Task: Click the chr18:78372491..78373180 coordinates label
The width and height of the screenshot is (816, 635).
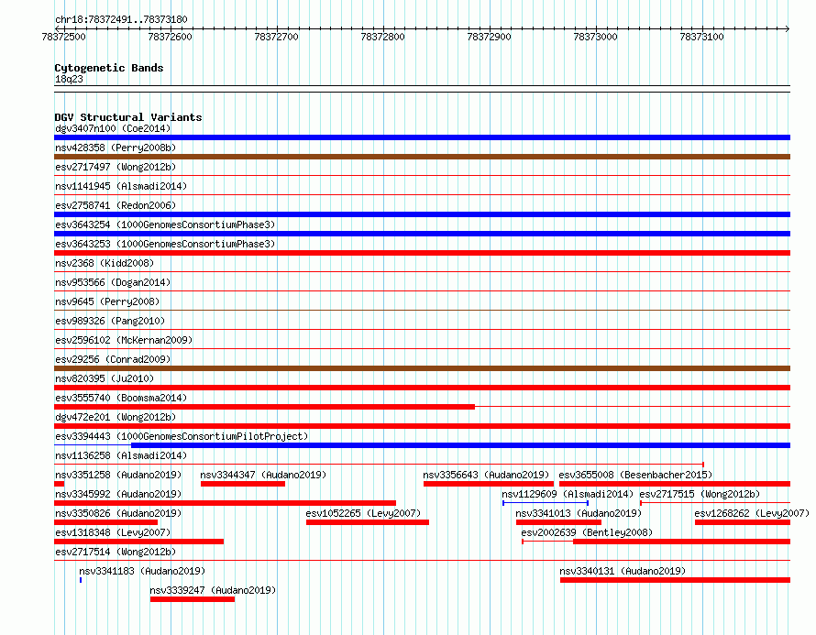Action: tap(121, 19)
